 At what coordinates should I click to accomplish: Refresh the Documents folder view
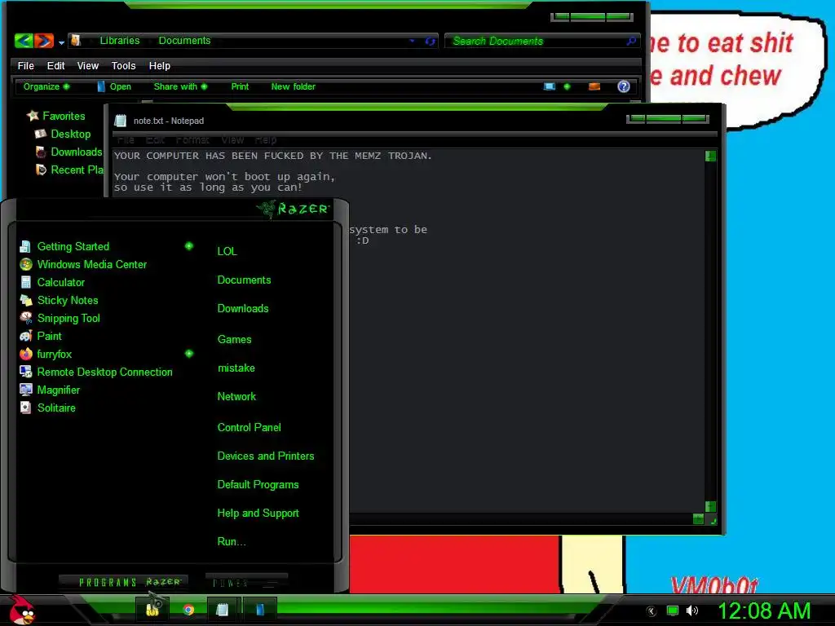tap(430, 41)
